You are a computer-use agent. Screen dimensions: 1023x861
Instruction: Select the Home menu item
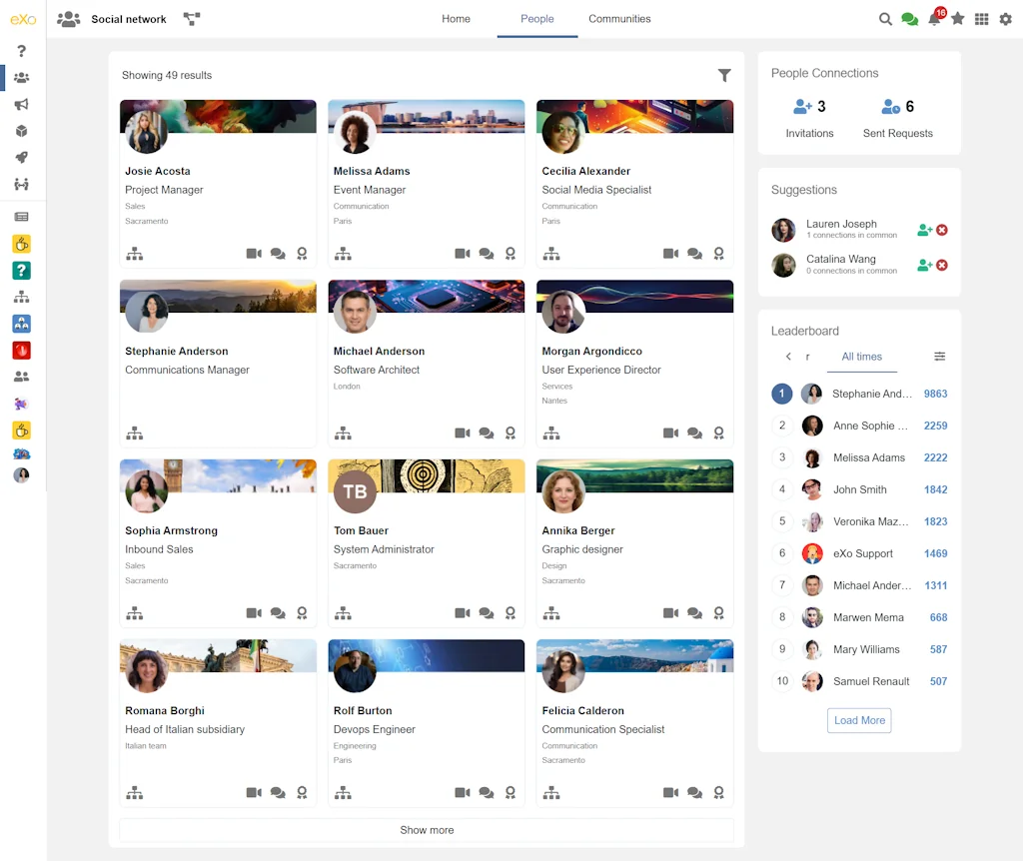(456, 18)
